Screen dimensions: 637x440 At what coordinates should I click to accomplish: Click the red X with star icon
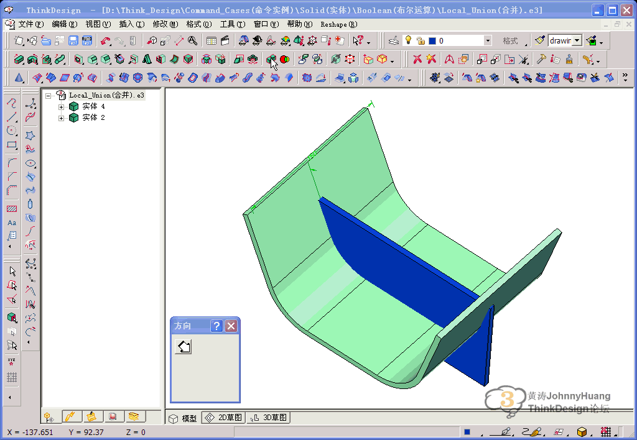(x=431, y=60)
